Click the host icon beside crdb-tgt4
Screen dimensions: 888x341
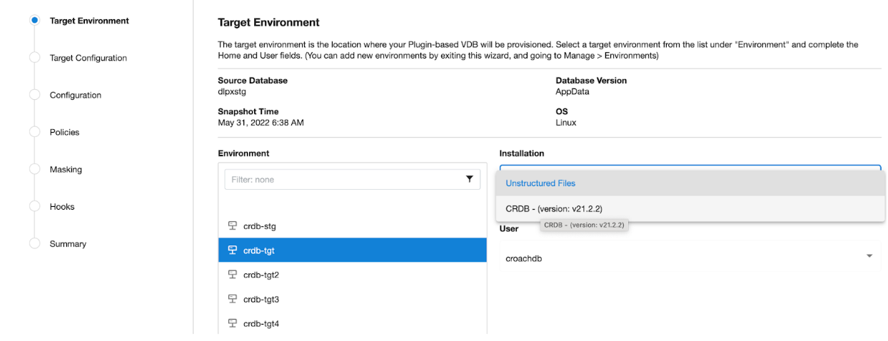point(232,323)
